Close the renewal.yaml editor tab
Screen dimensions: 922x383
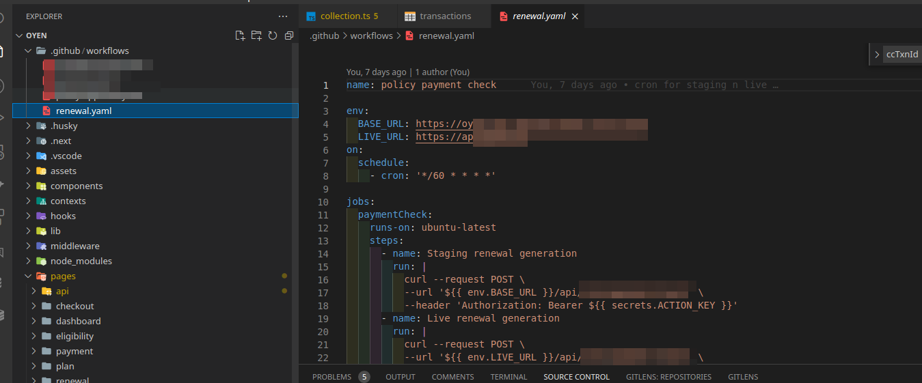pyautogui.click(x=575, y=16)
